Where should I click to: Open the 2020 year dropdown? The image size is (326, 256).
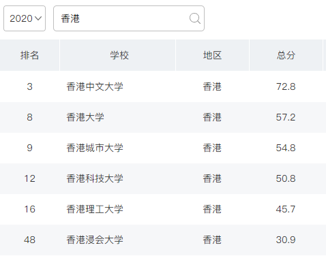click(x=25, y=18)
